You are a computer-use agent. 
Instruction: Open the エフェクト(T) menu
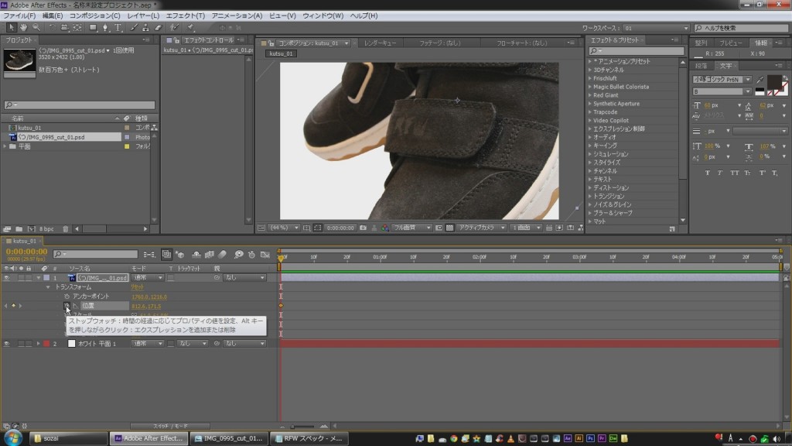[x=186, y=15]
